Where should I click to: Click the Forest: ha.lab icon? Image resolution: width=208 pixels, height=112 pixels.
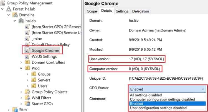coord(9,9)
